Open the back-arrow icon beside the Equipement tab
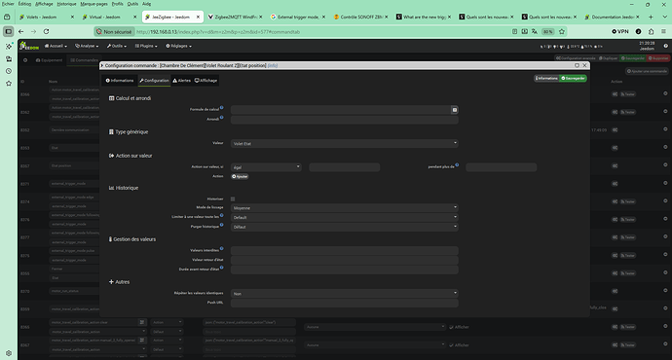 tap(25, 60)
